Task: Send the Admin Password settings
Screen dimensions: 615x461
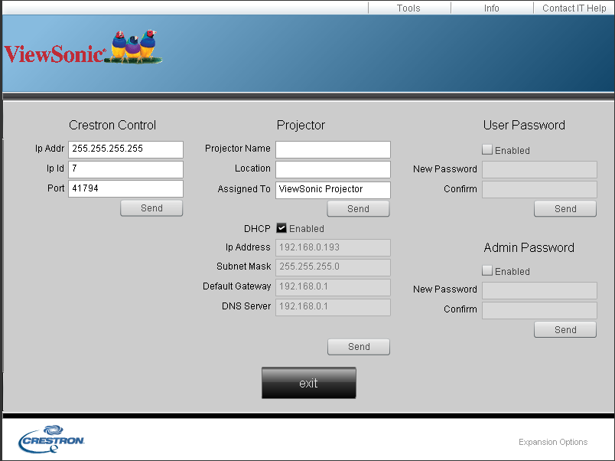Action: (565, 330)
